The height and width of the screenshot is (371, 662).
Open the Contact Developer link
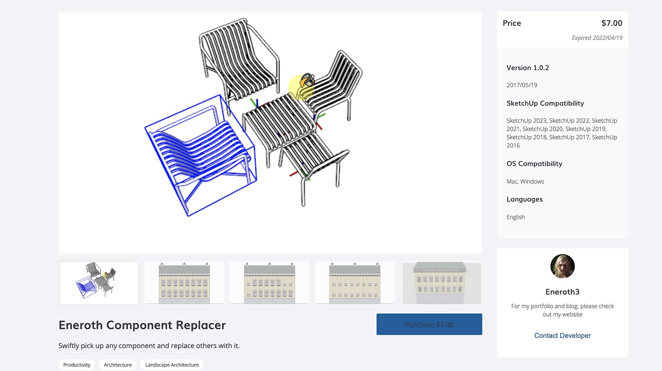pyautogui.click(x=562, y=336)
